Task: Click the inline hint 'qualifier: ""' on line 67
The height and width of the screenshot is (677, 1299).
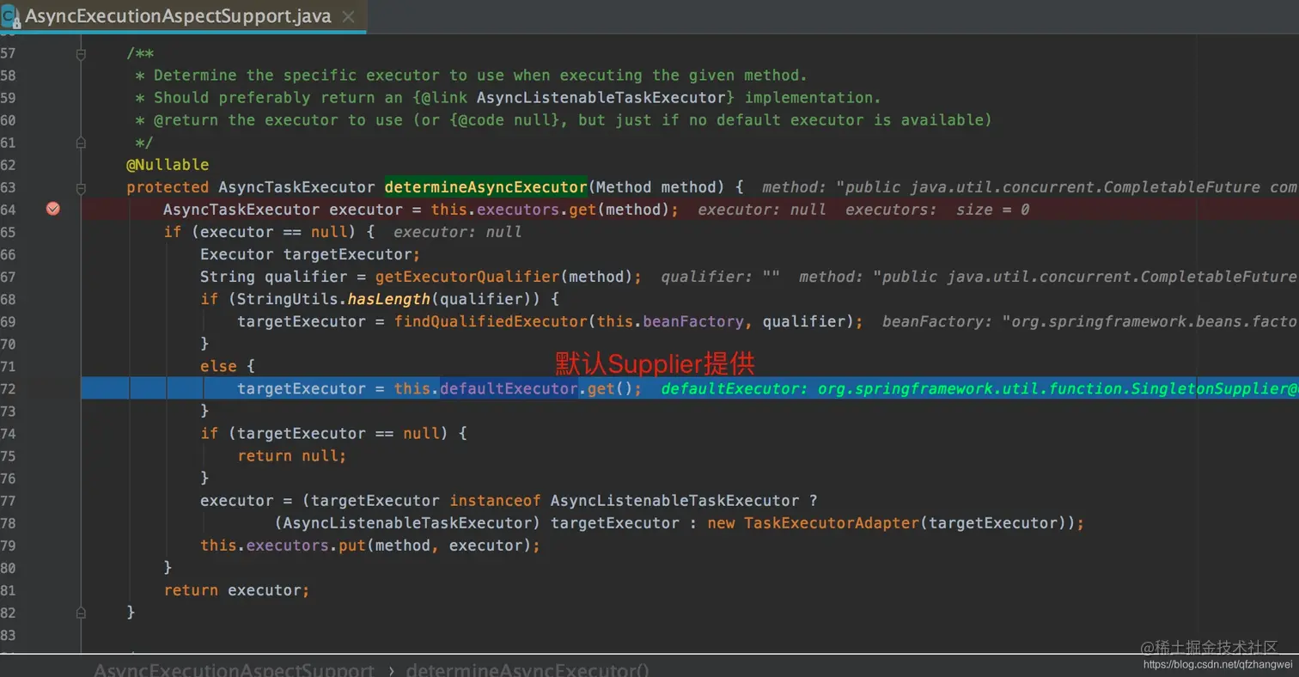Action: 721,277
